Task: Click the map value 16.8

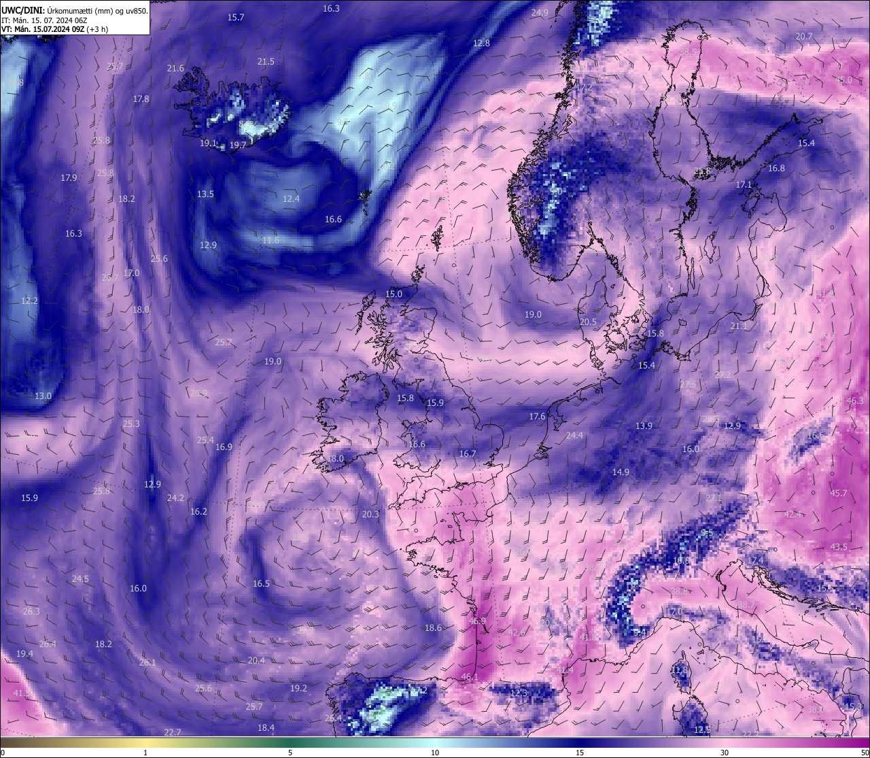Action: click(776, 168)
